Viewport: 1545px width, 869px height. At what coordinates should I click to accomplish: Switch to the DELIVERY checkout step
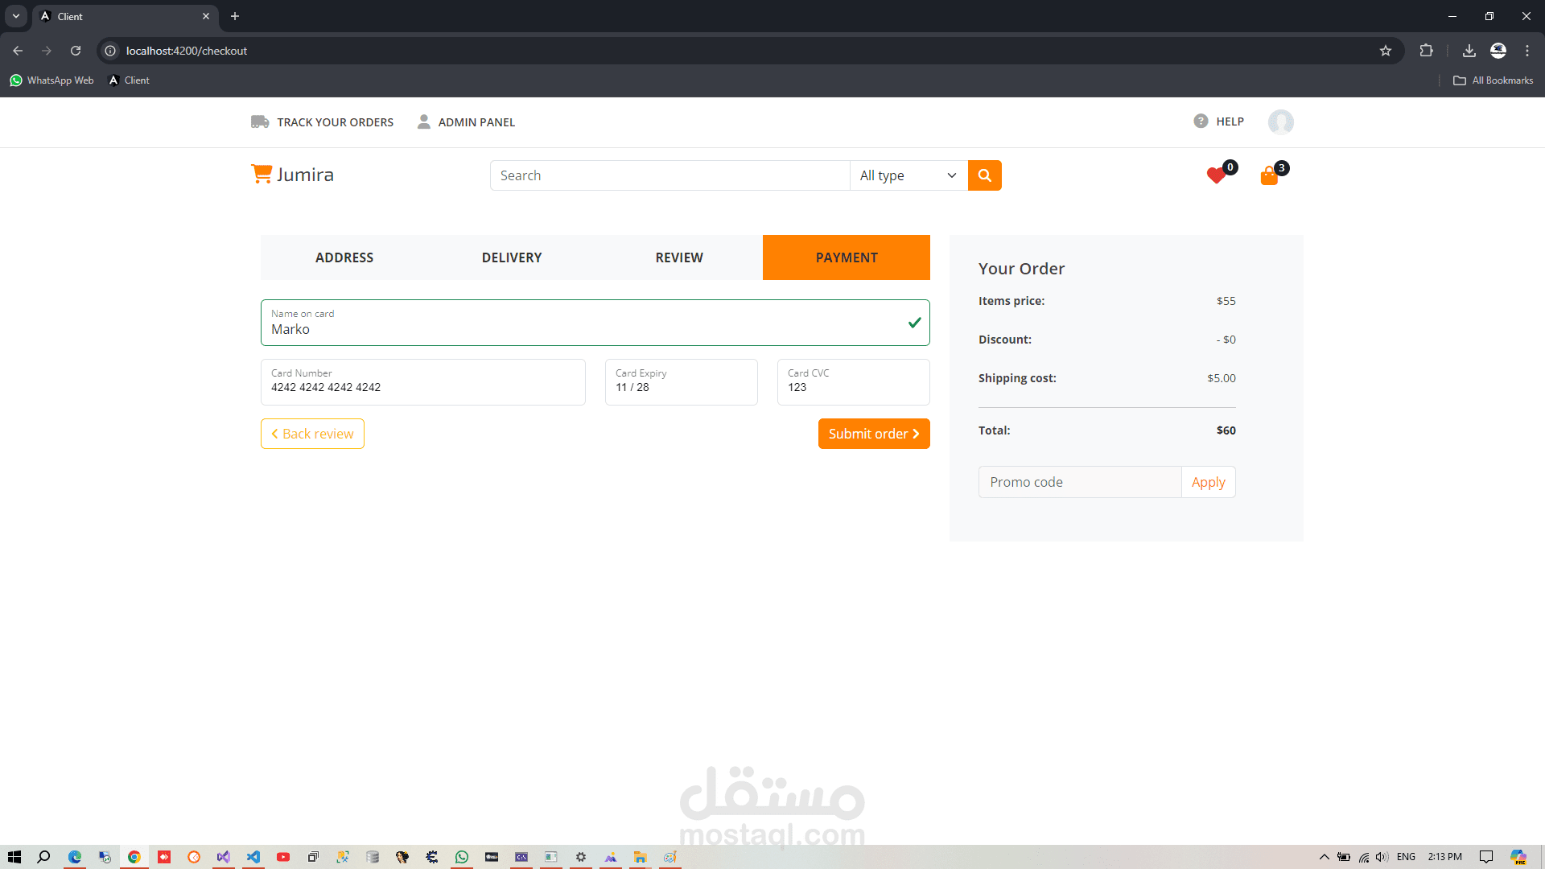(512, 257)
